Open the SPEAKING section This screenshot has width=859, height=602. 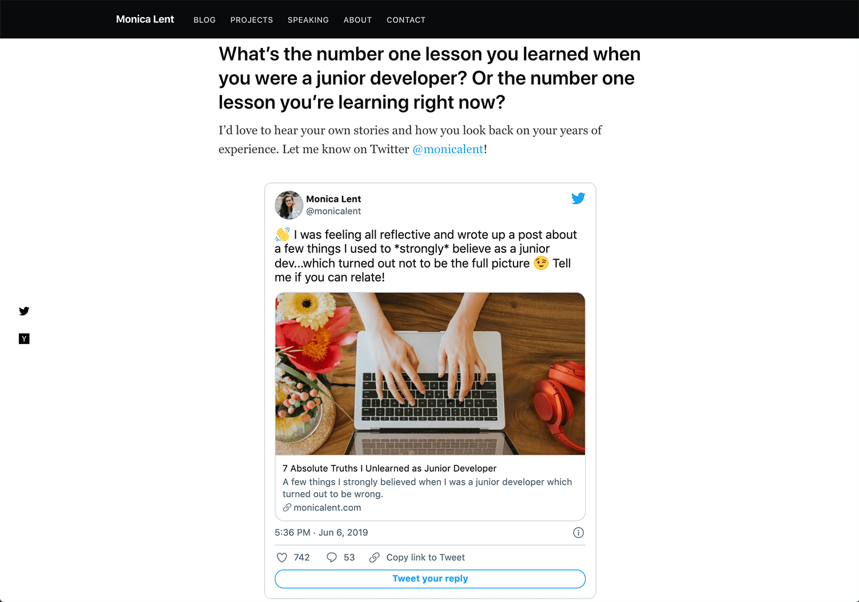308,20
